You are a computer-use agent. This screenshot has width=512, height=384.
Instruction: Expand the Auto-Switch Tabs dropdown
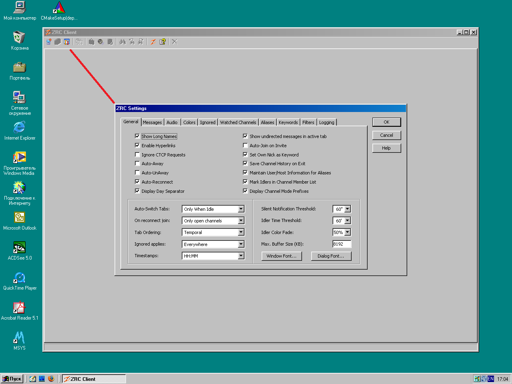(x=241, y=209)
